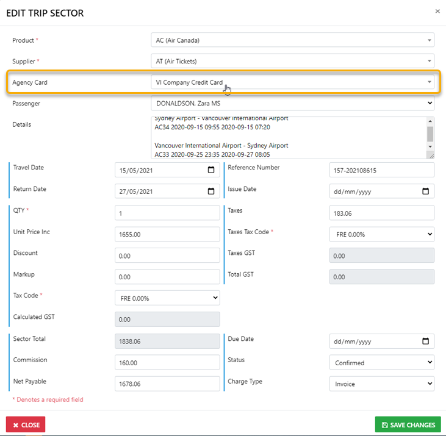Open the Due Date calendar picker icon
The height and width of the screenshot is (436, 446).
pyautogui.click(x=426, y=341)
